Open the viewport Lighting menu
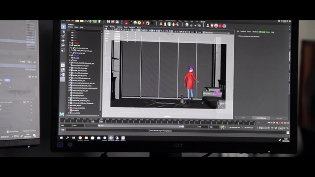The image size is (315, 177). tap(120, 27)
